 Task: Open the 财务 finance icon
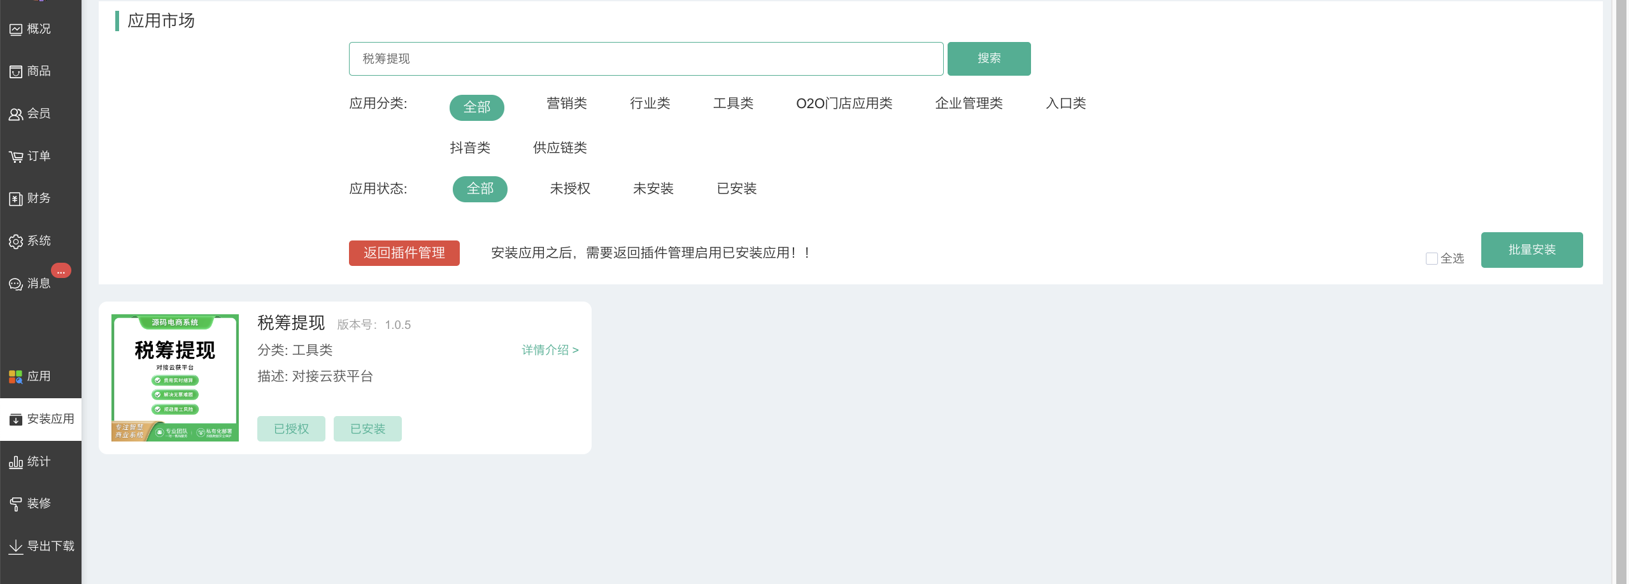16,199
